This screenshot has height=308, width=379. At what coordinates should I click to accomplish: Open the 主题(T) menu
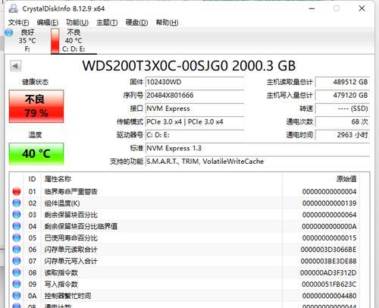[107, 23]
